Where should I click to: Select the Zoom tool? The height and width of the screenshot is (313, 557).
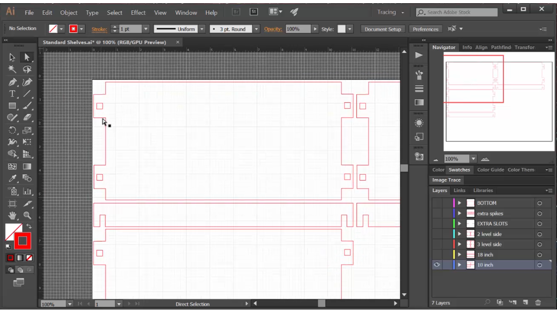(x=27, y=215)
